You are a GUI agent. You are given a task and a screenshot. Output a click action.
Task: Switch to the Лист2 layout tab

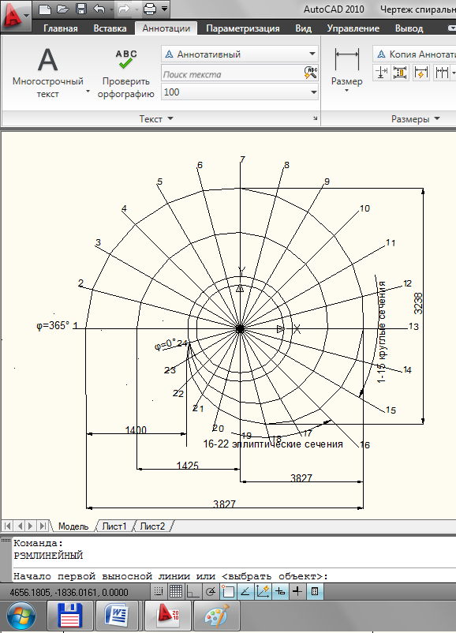coord(152,526)
